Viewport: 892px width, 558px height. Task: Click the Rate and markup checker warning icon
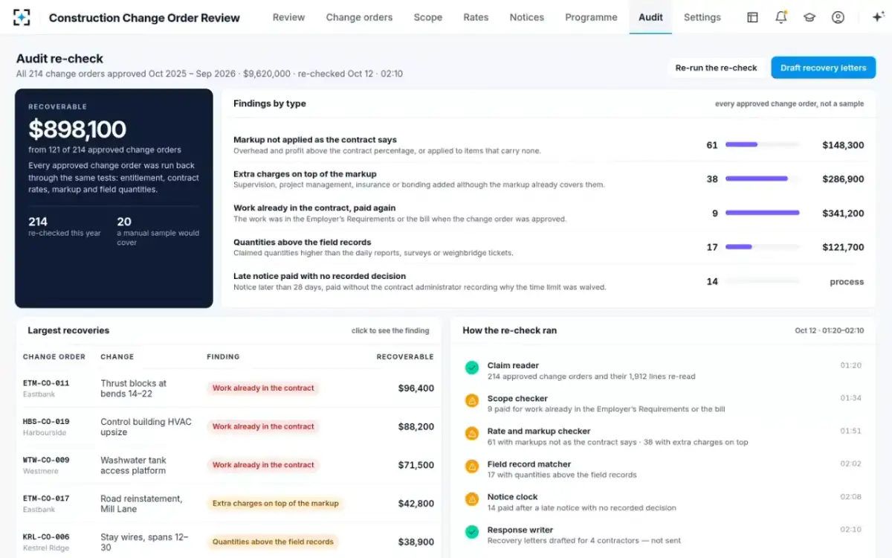point(471,433)
